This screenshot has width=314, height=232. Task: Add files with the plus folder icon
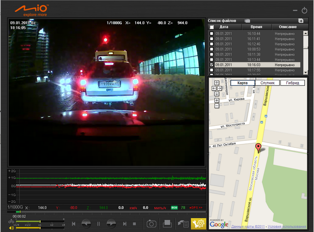point(301,20)
